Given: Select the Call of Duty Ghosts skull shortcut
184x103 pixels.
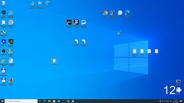Looking at the screenshot, I should 76,24.
